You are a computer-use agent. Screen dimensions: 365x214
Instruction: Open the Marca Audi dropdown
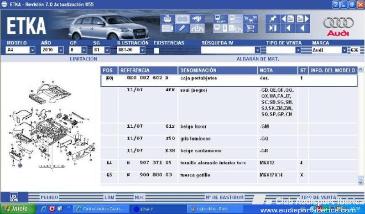click(344, 50)
